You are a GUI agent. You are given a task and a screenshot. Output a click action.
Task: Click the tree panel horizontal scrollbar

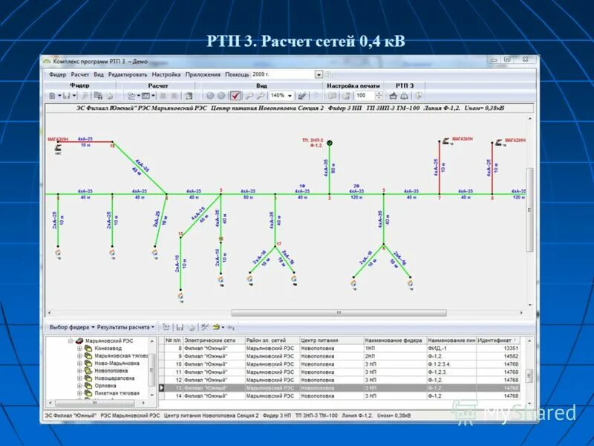point(95,403)
